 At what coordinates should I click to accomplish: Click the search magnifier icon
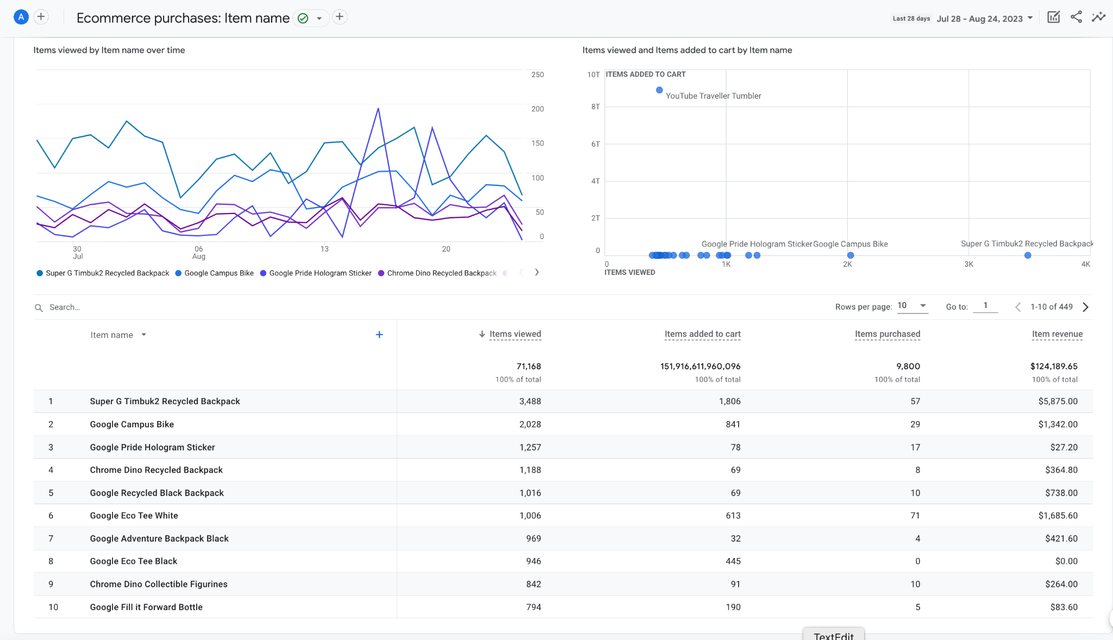[x=39, y=308]
